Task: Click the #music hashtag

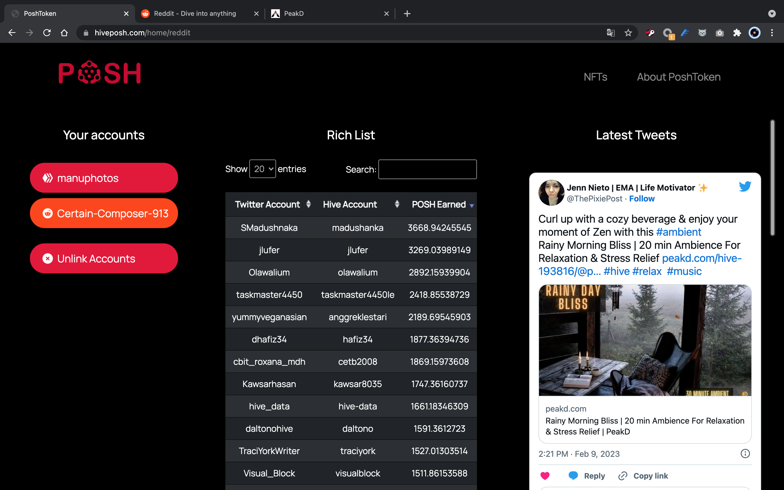Action: pyautogui.click(x=684, y=271)
